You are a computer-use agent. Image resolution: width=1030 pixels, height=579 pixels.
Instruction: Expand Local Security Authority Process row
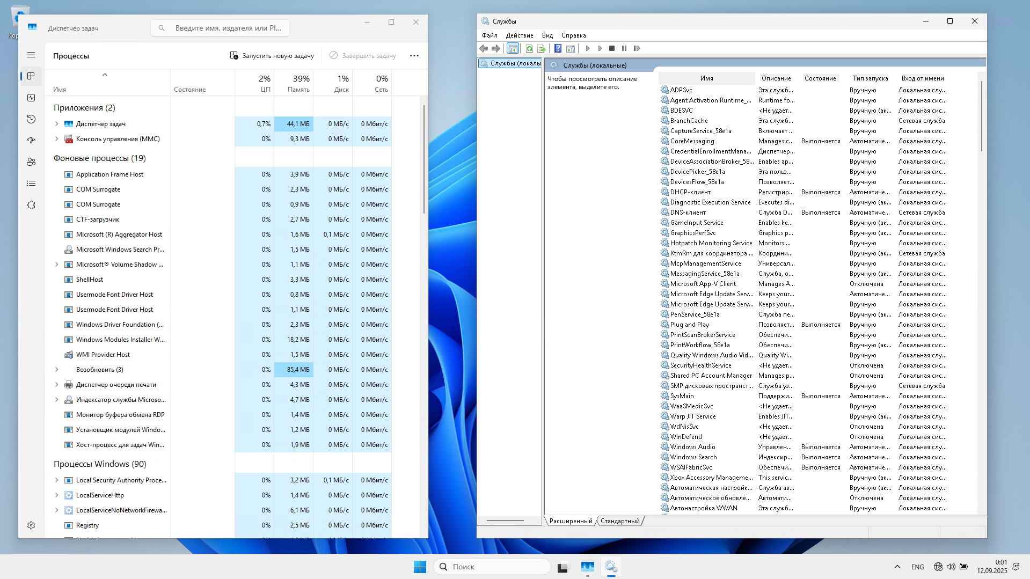[57, 480]
